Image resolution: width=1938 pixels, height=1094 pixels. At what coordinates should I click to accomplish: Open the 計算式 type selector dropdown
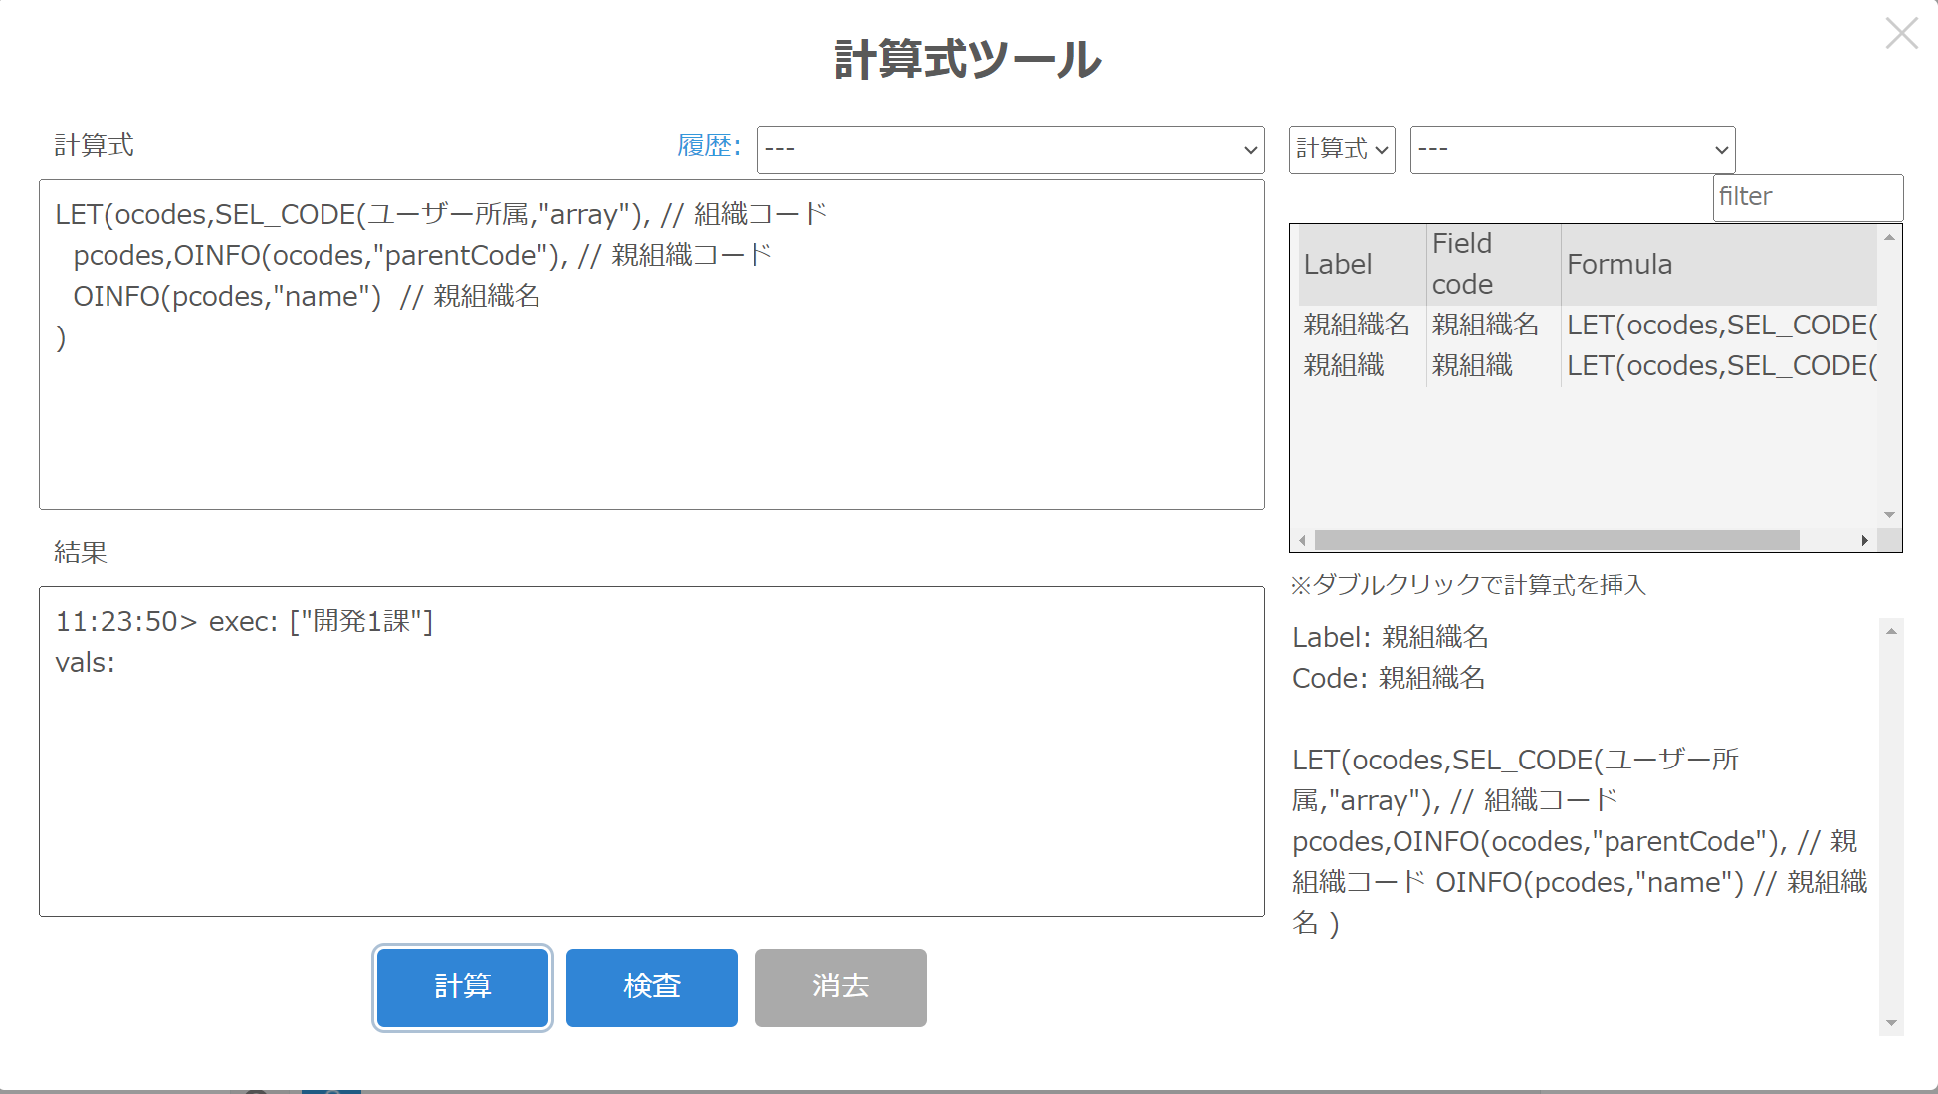(1341, 150)
